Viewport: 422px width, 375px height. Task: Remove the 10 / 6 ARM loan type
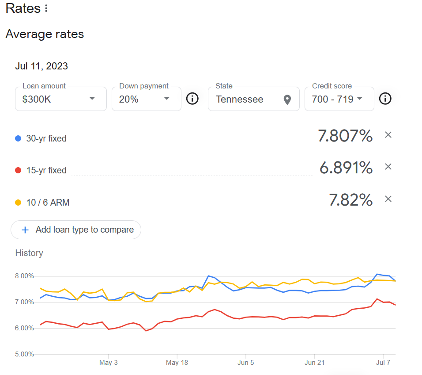click(x=388, y=199)
